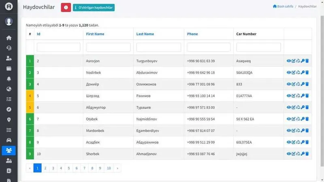
Task: Sort table by Id column header
Action: [38, 34]
